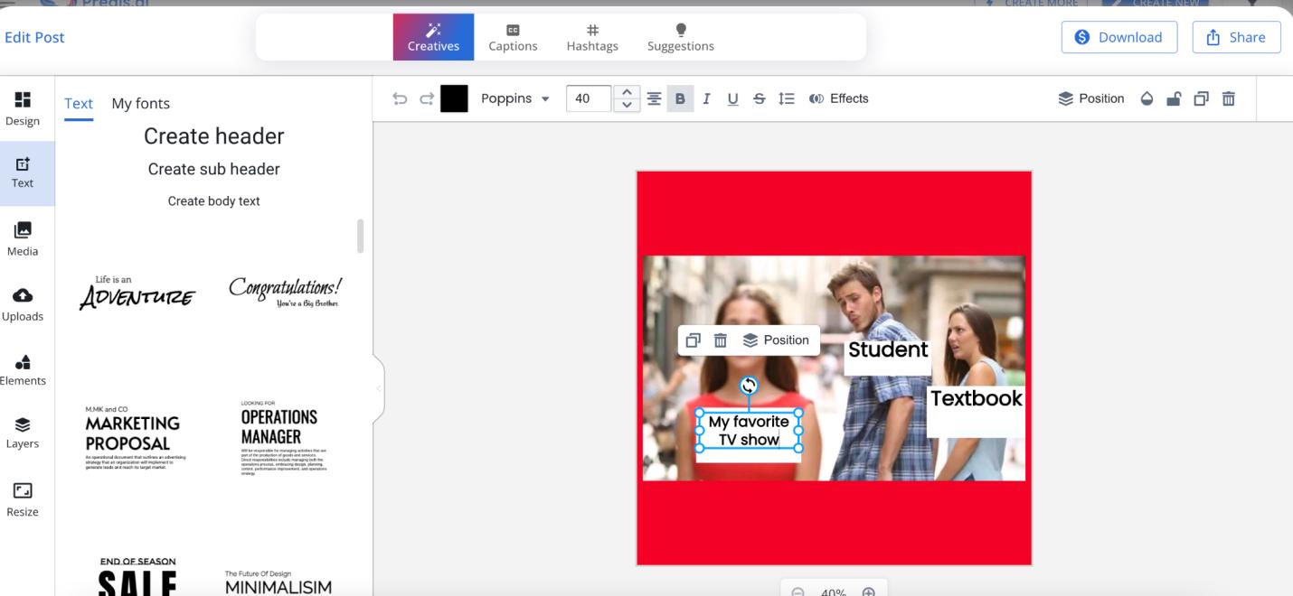Open the Resize panel
The width and height of the screenshot is (1293, 596).
23,500
